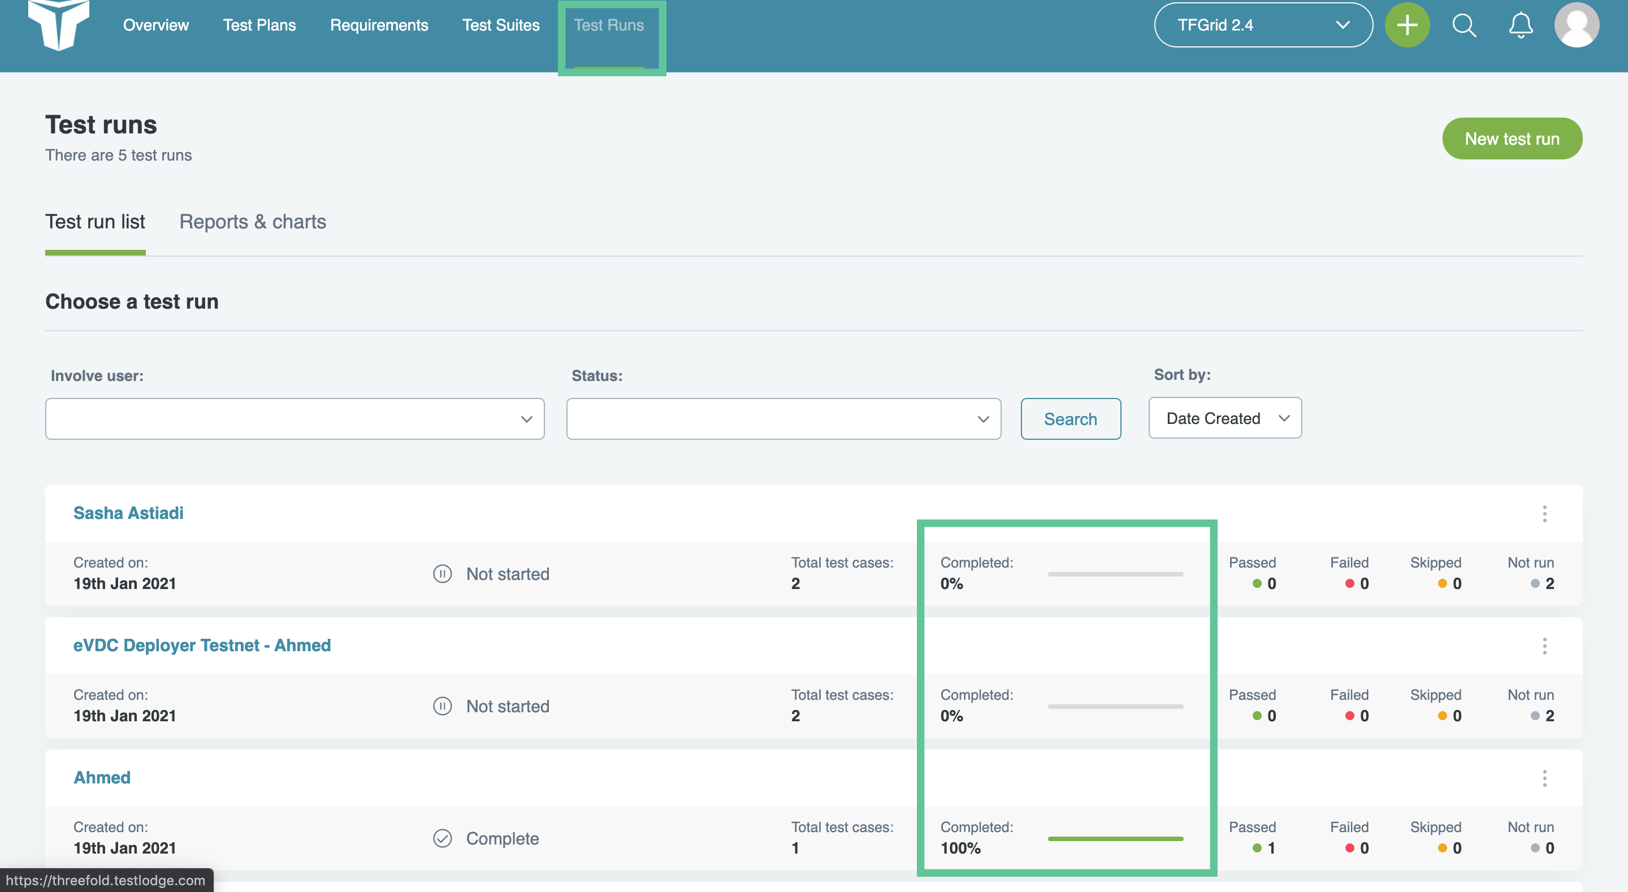The image size is (1628, 892).
Task: Click the green plus add icon
Action: click(x=1407, y=25)
